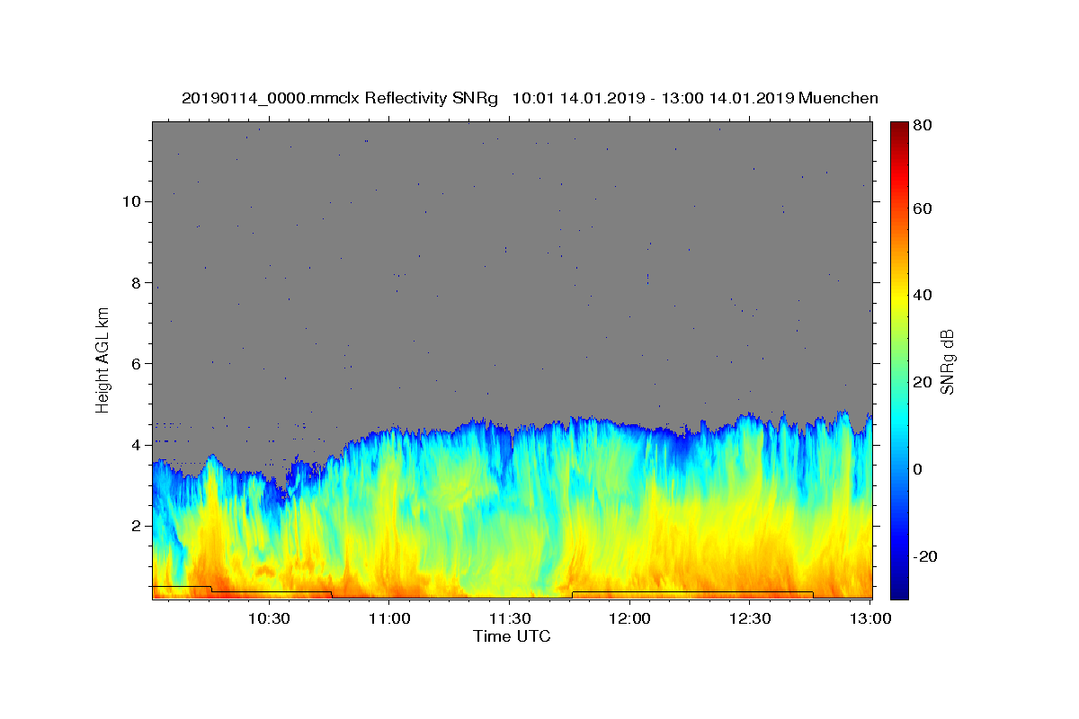
Task: Click the plot title text '20190114_0000.mmclx Reflectivity SNRg'
Action: pyautogui.click(x=340, y=99)
